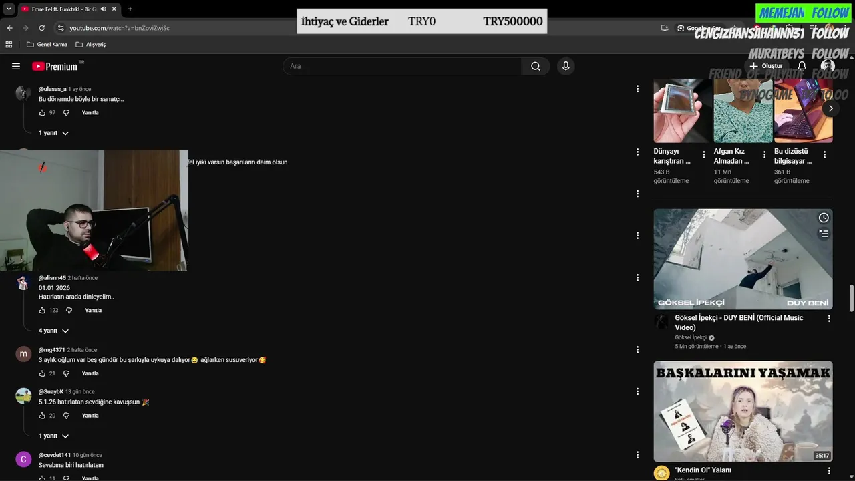
Task: Click the page vertical scrollbar thumb
Action: tap(851, 298)
